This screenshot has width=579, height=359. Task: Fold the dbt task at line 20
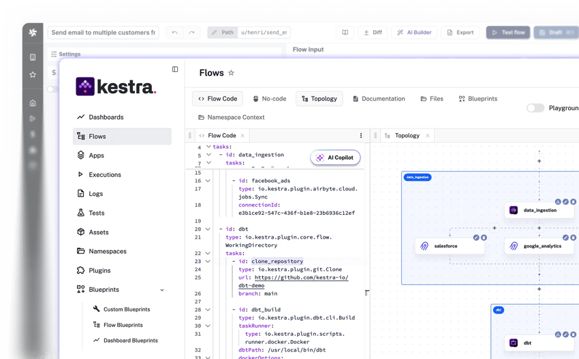[x=208, y=229]
